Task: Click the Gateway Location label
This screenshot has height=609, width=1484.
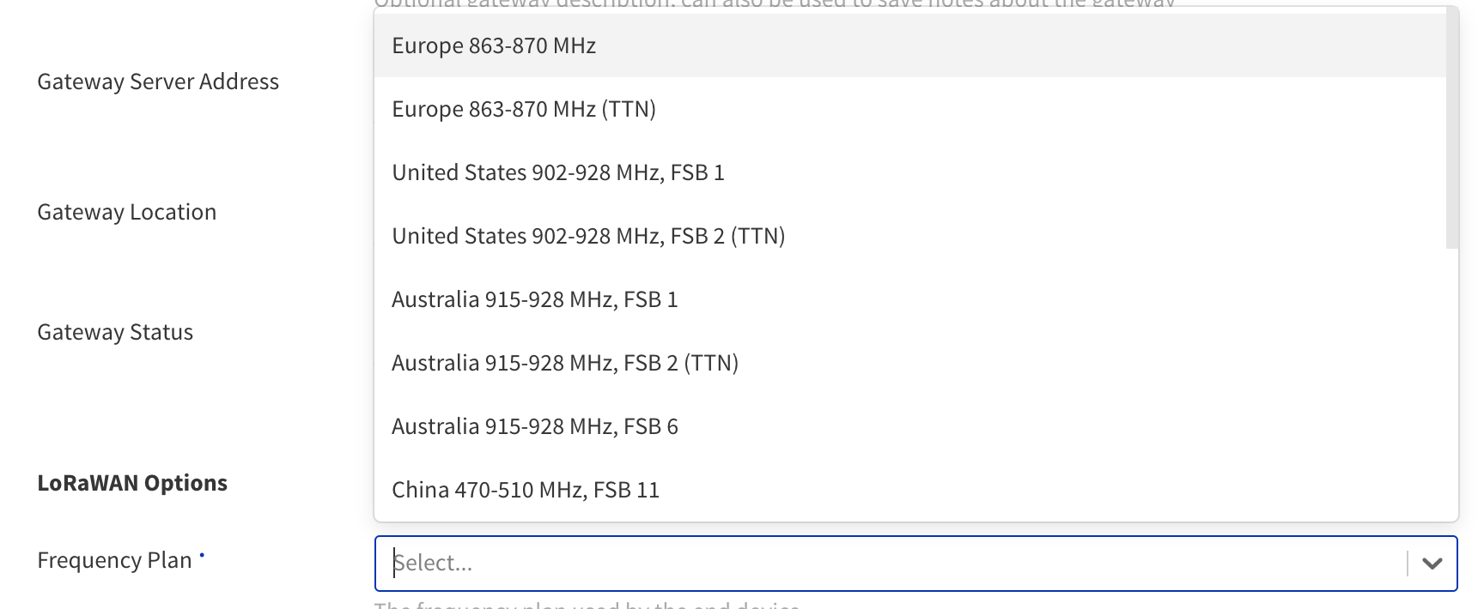Action: (126, 211)
